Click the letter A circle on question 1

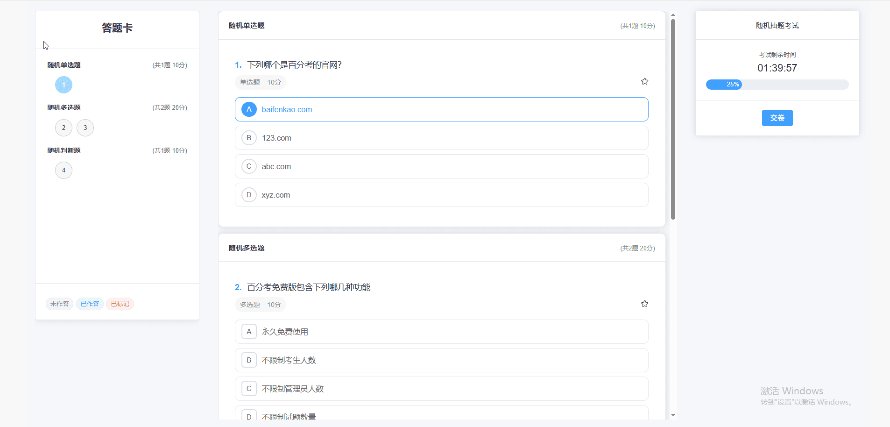pyautogui.click(x=249, y=109)
